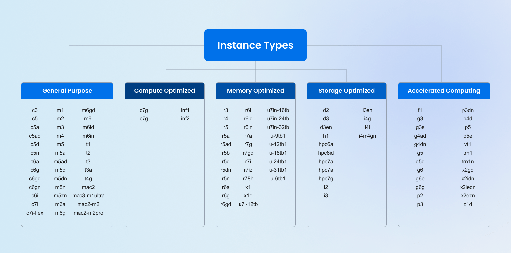The image size is (511, 253).
Task: Click the g4dn instance entry
Action: coord(420,144)
